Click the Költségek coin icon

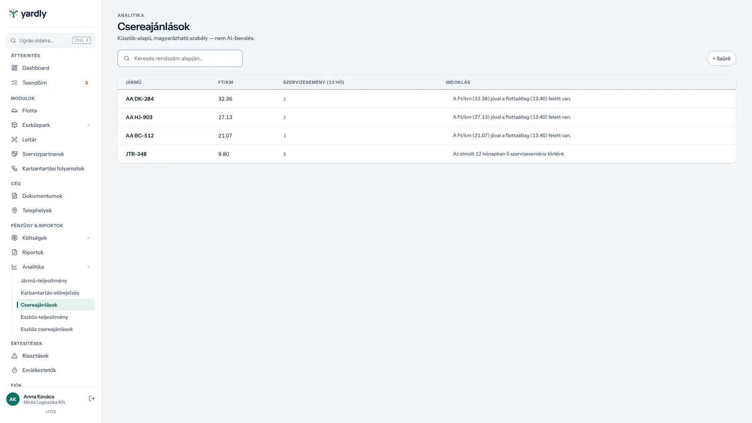pyautogui.click(x=15, y=238)
